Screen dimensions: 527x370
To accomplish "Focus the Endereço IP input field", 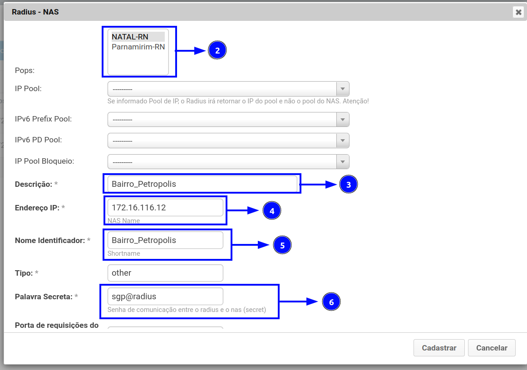I will tap(165, 208).
